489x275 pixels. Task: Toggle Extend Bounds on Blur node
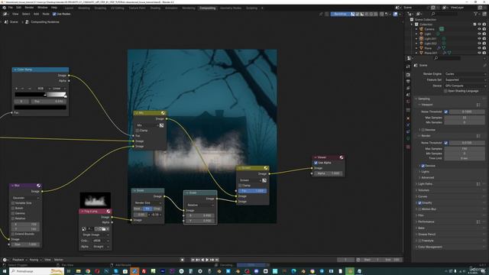click(x=13, y=234)
